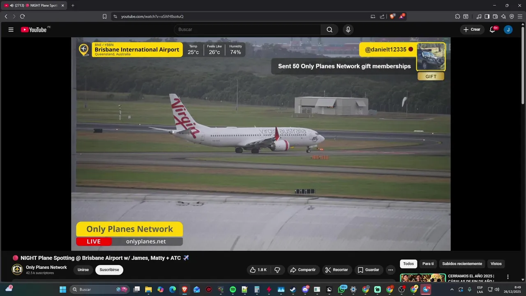Share this page from address bar
Image resolution: width=526 pixels, height=296 pixels.
click(382, 16)
